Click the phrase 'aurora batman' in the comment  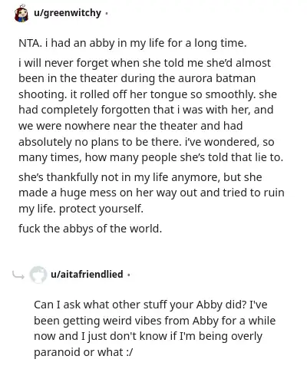tap(217, 78)
